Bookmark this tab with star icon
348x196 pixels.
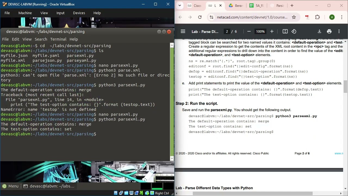click(x=294, y=17)
